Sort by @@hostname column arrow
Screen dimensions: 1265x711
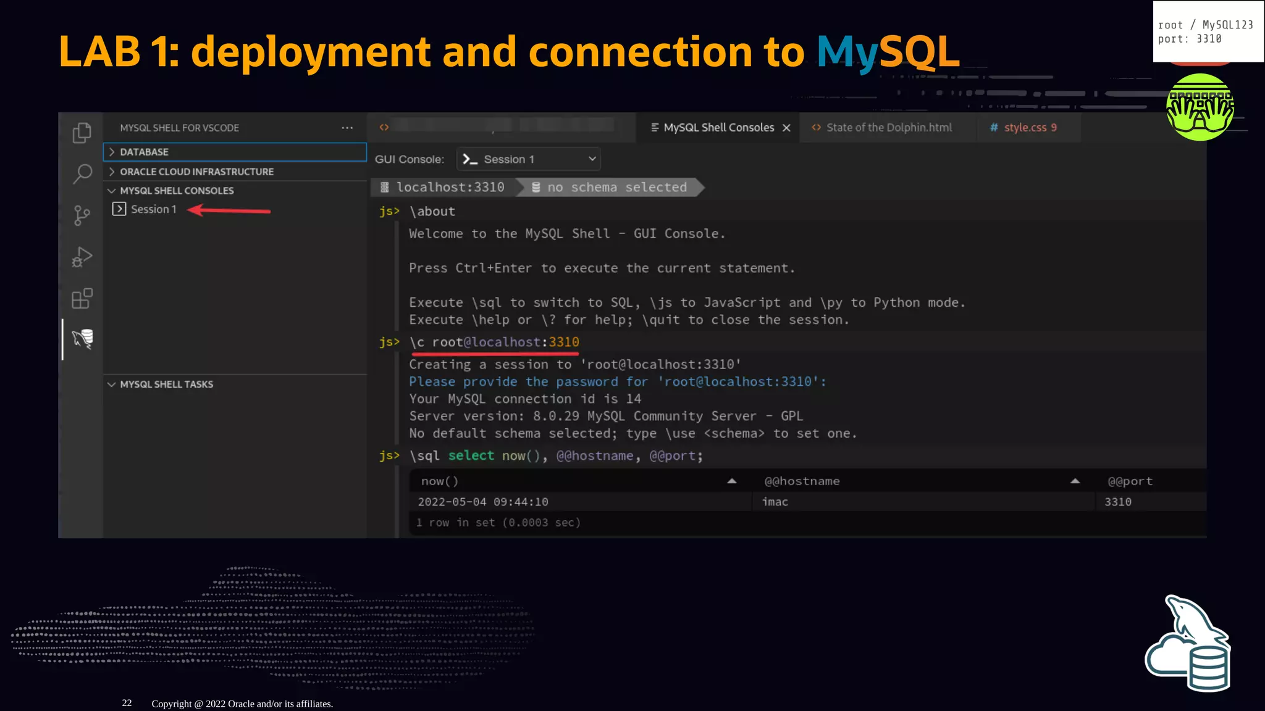(x=1075, y=481)
